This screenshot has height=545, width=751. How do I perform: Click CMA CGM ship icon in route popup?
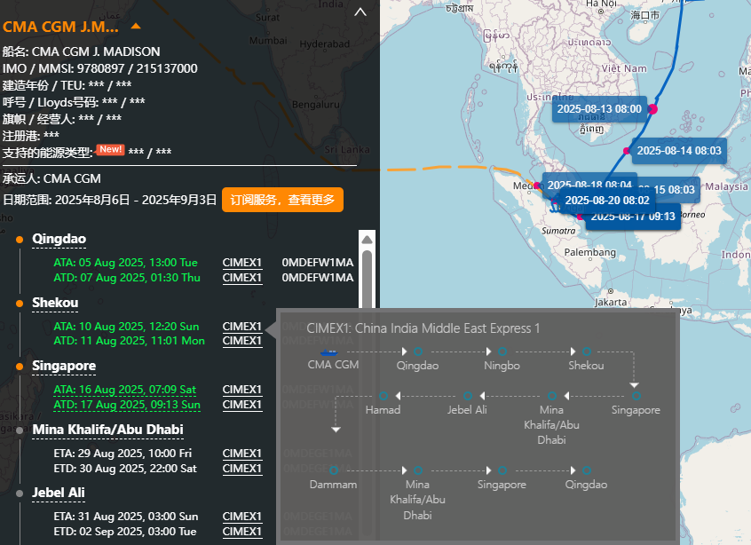coord(329,352)
